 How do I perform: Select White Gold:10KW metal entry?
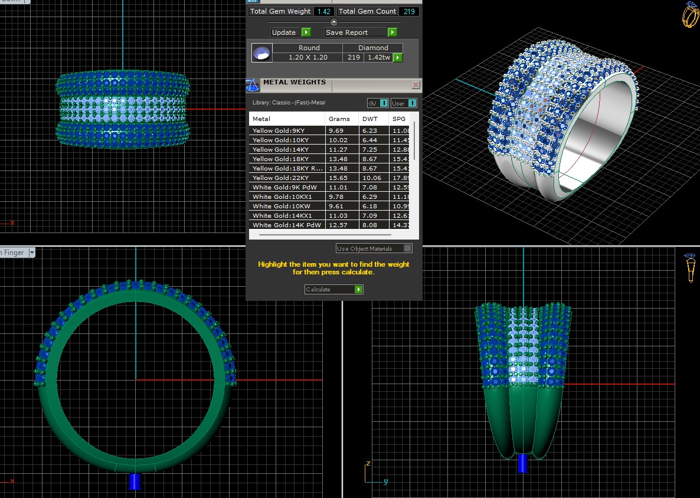[287, 206]
